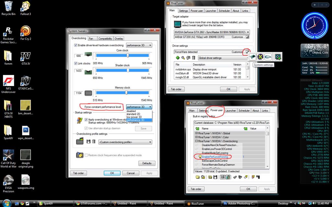Click the floppy disk save icon in registry editor
332x207 pixels.
pos(215,177)
